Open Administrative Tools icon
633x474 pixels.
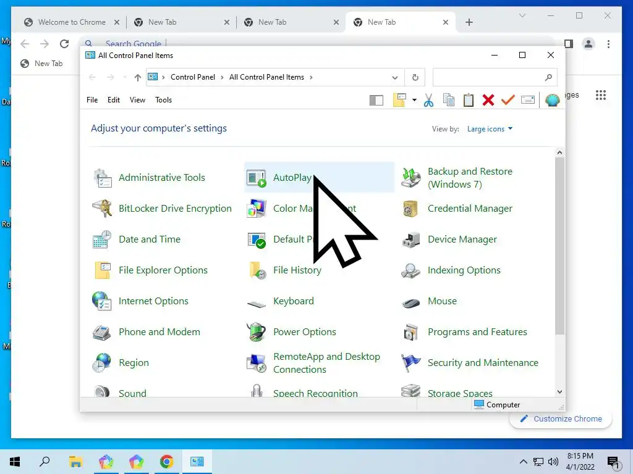[102, 178]
